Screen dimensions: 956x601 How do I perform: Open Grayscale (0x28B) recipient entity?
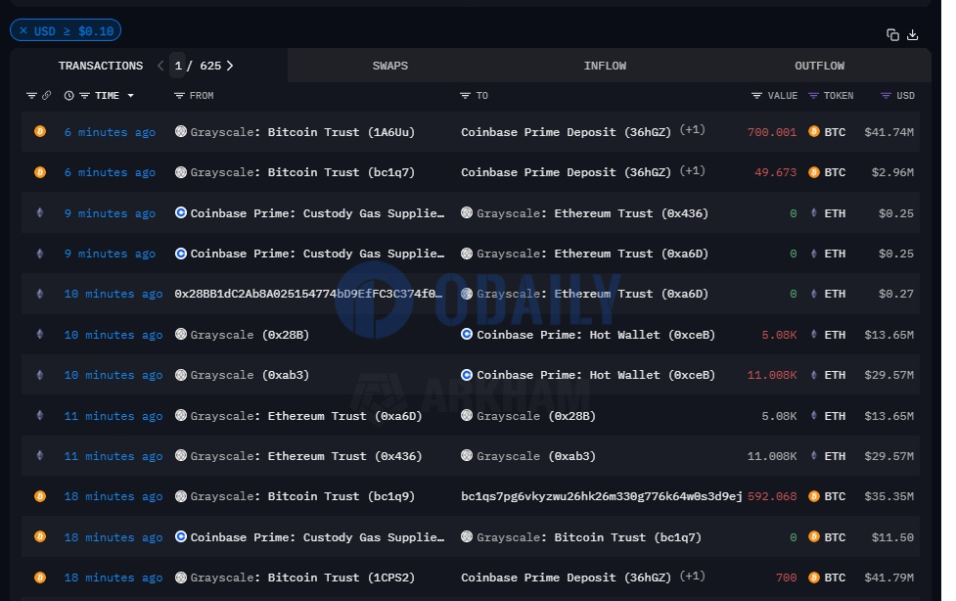pyautogui.click(x=536, y=416)
